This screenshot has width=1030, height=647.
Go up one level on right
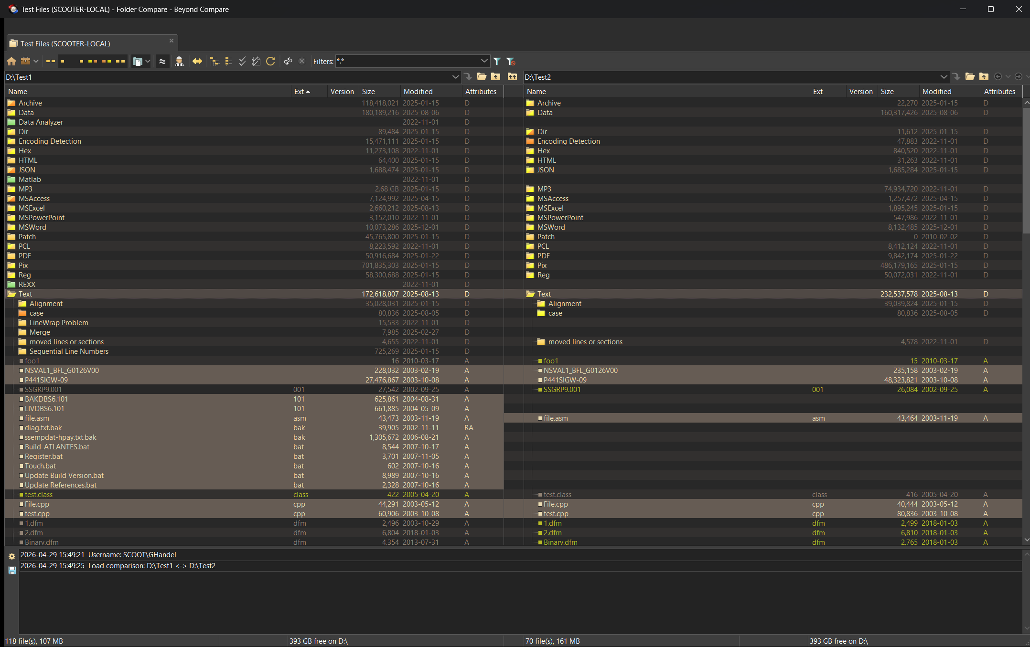pos(984,77)
